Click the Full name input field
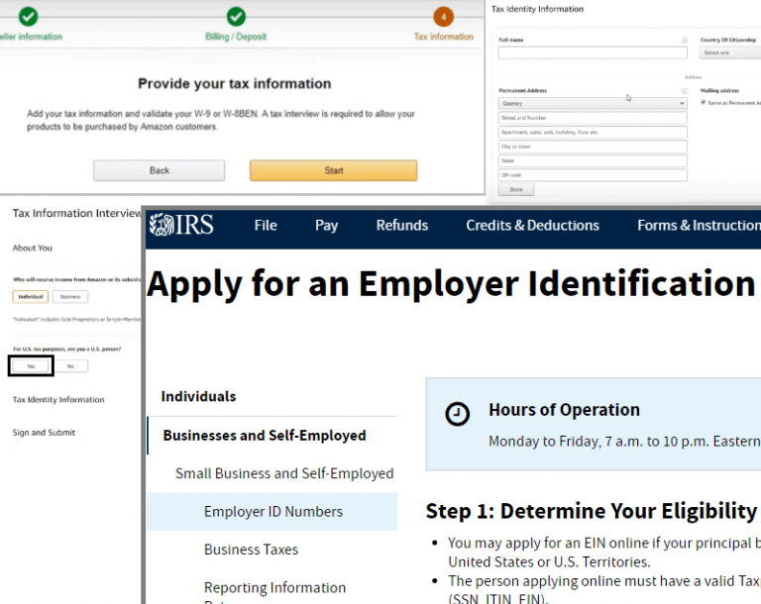Screen dimensions: 761x604 593,52
